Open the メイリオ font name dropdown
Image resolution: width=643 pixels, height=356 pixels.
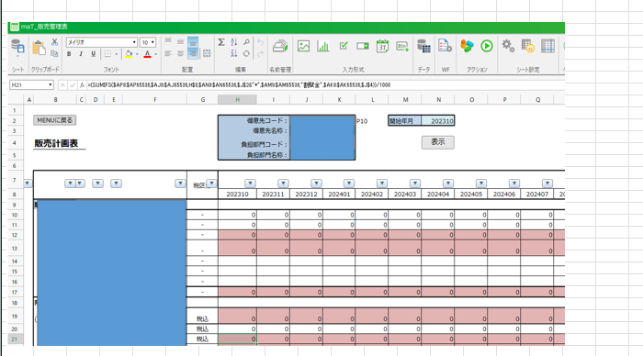coord(134,42)
